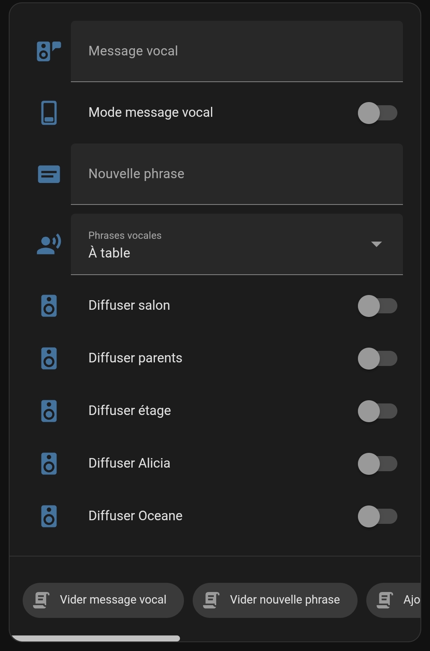Click the speaker-message icon beside Message vocal
The width and height of the screenshot is (430, 651).
[x=49, y=51]
